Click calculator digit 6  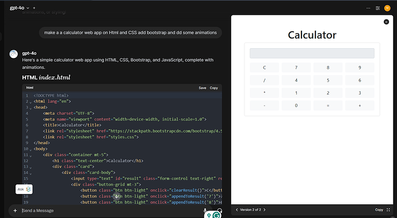360,80
